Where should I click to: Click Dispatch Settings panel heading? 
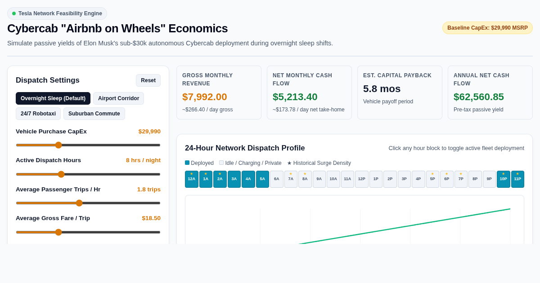[x=48, y=80]
